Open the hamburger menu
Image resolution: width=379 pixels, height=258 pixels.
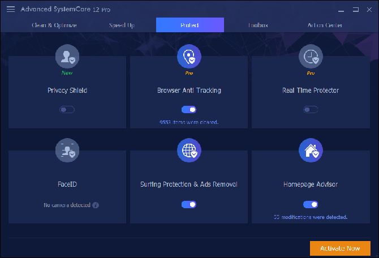(x=11, y=9)
